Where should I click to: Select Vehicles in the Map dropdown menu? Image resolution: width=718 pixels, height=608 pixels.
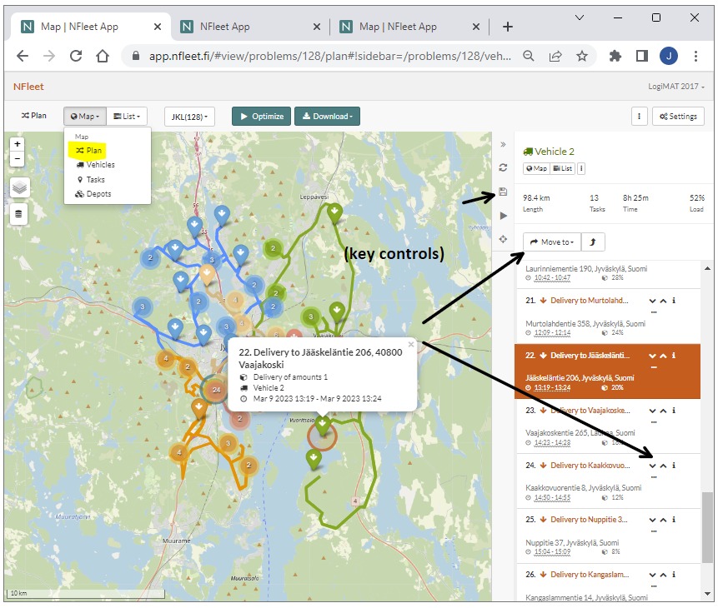[x=95, y=165]
